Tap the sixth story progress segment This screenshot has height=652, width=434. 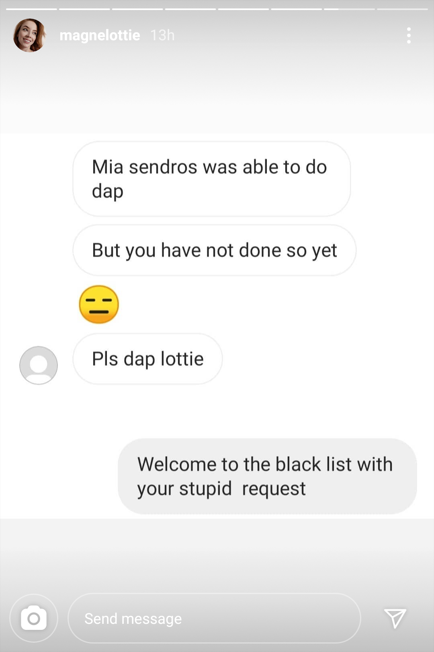(x=297, y=9)
